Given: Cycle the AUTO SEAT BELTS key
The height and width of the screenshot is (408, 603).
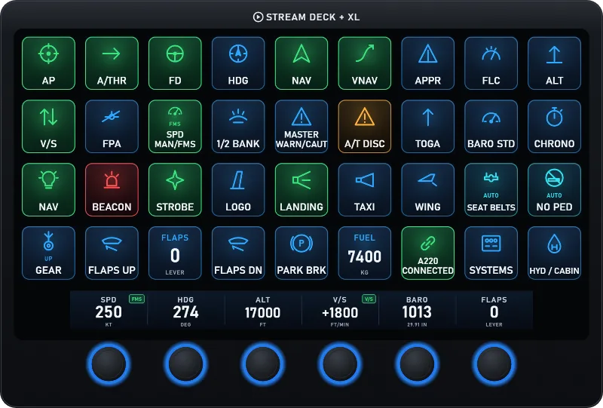Looking at the screenshot, I should point(491,190).
